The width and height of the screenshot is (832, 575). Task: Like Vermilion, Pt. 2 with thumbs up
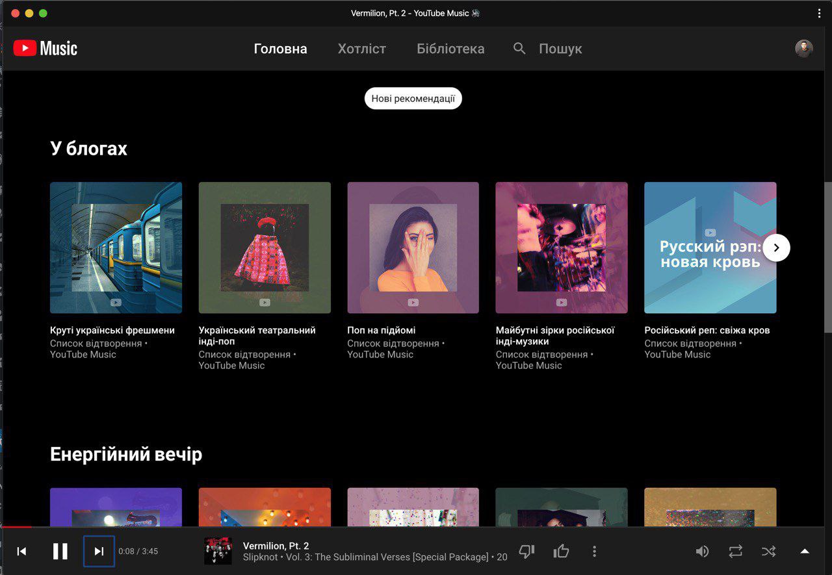click(x=561, y=552)
